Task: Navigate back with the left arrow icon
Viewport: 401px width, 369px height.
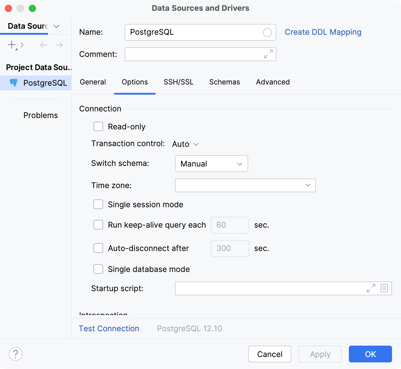Action: coord(43,45)
